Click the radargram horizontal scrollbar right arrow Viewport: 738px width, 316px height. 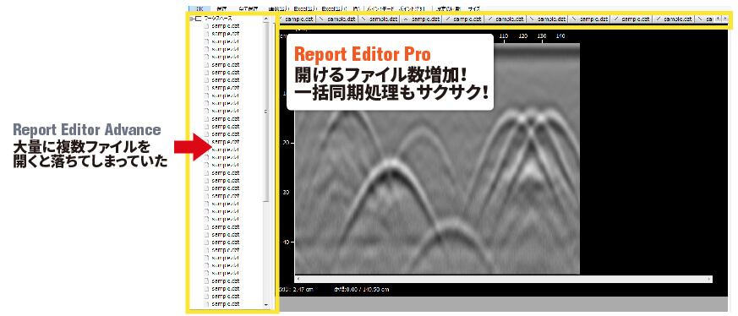point(708,279)
